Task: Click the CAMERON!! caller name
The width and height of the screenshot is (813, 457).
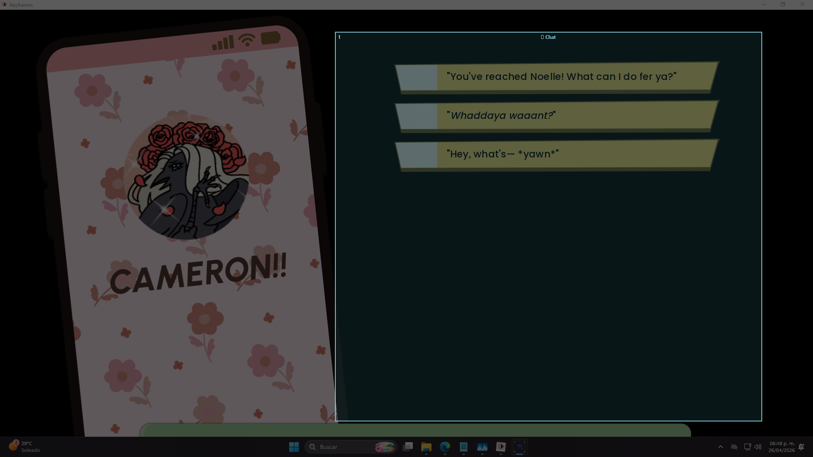Action: point(199,274)
